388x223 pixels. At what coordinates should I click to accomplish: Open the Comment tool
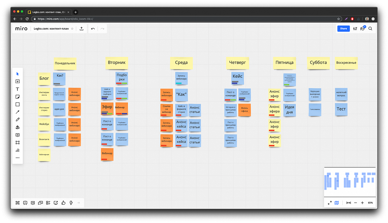[x=17, y=135]
